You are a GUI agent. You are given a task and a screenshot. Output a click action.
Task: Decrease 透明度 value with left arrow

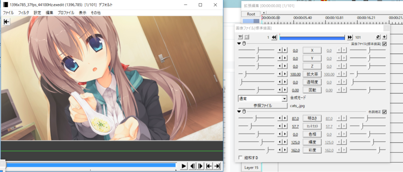[x=280, y=82]
